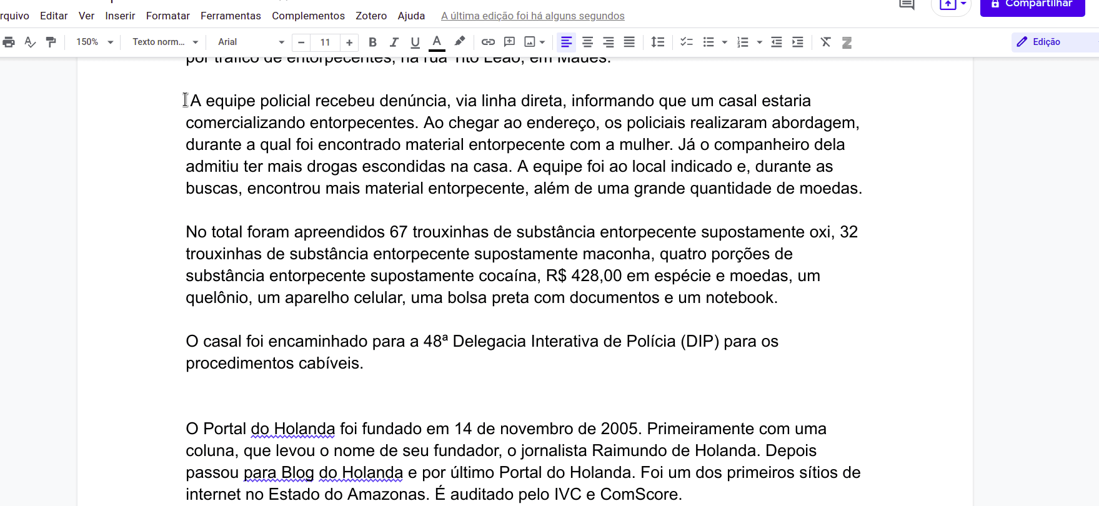Toggle underline formatting

click(x=415, y=42)
